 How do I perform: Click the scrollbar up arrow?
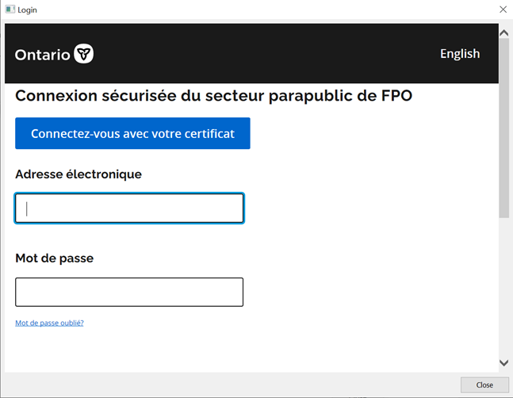pyautogui.click(x=503, y=33)
